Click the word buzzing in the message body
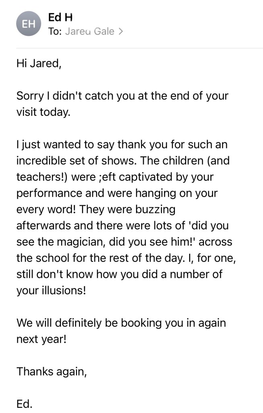This screenshot has width=263, height=413. (158, 209)
